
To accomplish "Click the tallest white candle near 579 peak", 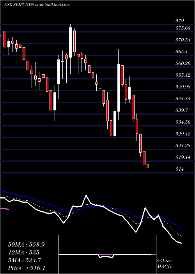I will pyautogui.click(x=71, y=42).
